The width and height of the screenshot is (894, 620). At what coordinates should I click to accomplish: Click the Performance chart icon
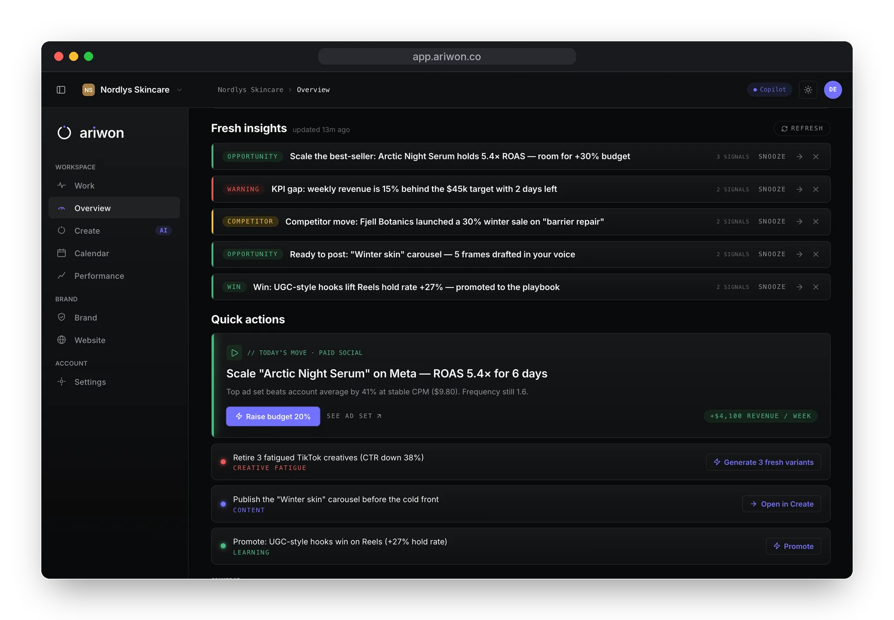point(62,276)
